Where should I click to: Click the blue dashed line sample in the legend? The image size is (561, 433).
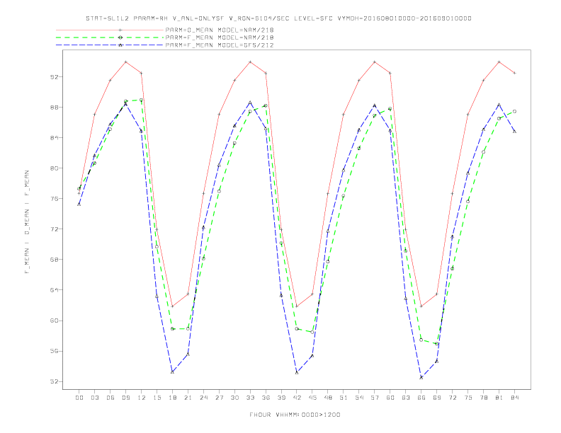pos(110,45)
